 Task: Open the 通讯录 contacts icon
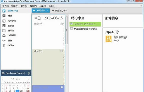tap(4, 31)
